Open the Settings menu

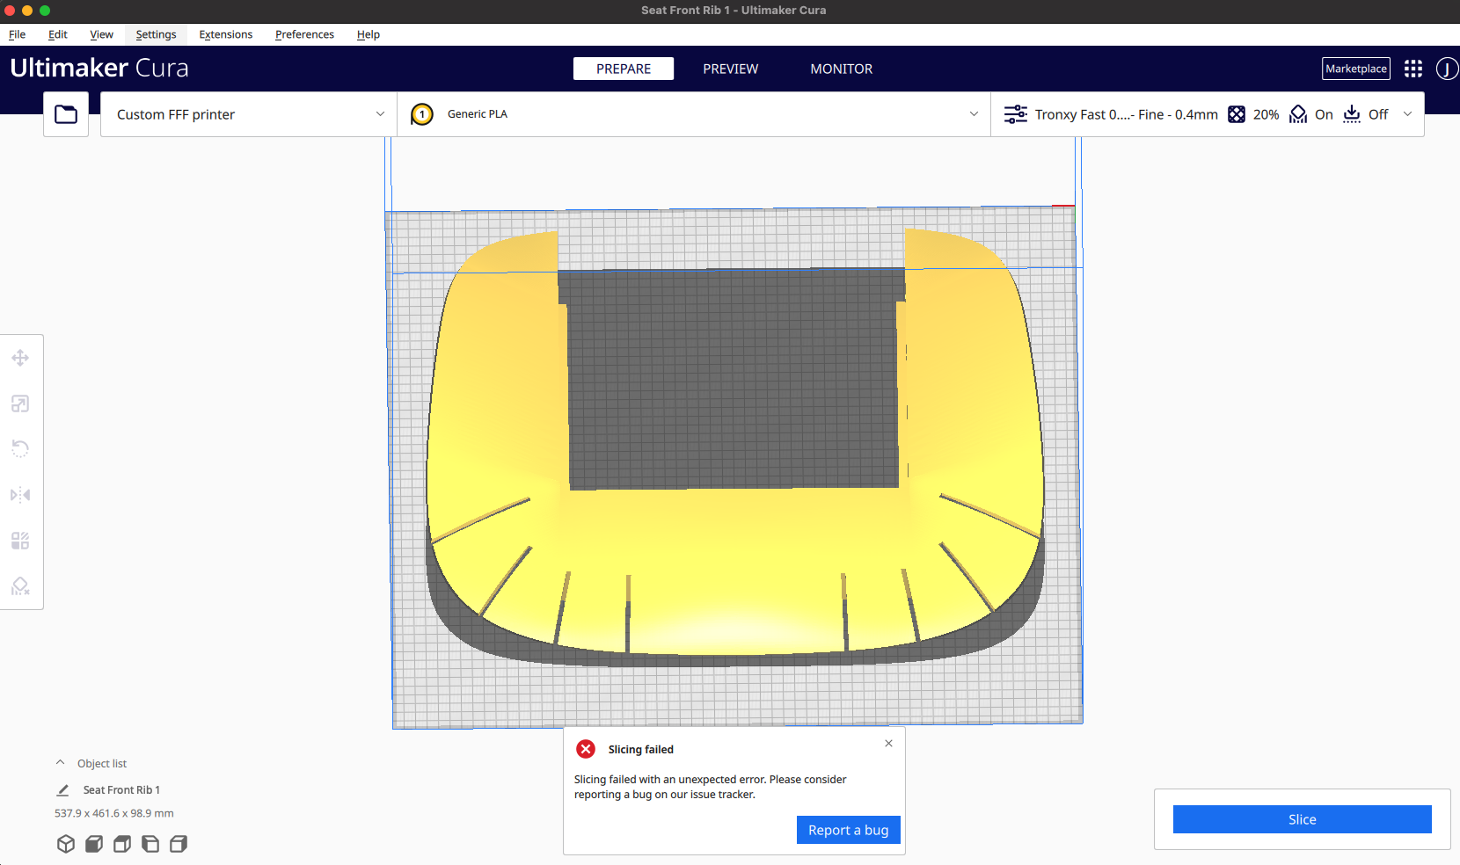point(156,34)
